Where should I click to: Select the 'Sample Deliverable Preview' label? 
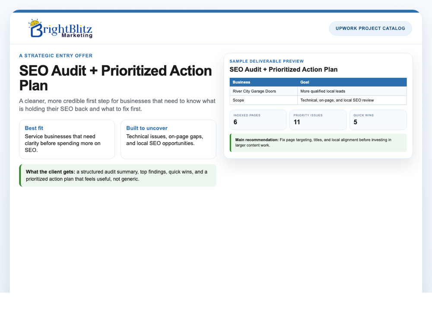click(267, 61)
